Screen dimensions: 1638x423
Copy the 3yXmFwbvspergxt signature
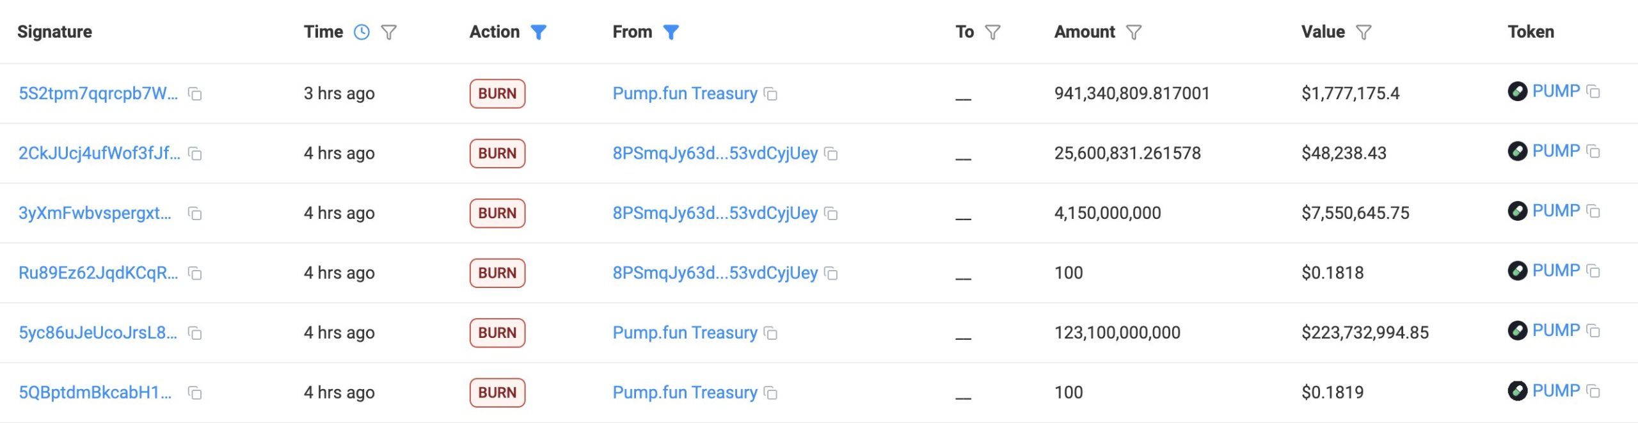pyautogui.click(x=195, y=214)
